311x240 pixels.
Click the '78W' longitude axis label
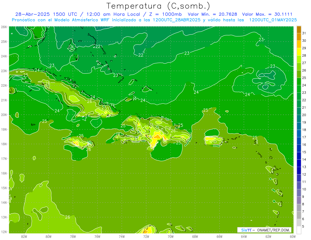[x=73, y=236]
